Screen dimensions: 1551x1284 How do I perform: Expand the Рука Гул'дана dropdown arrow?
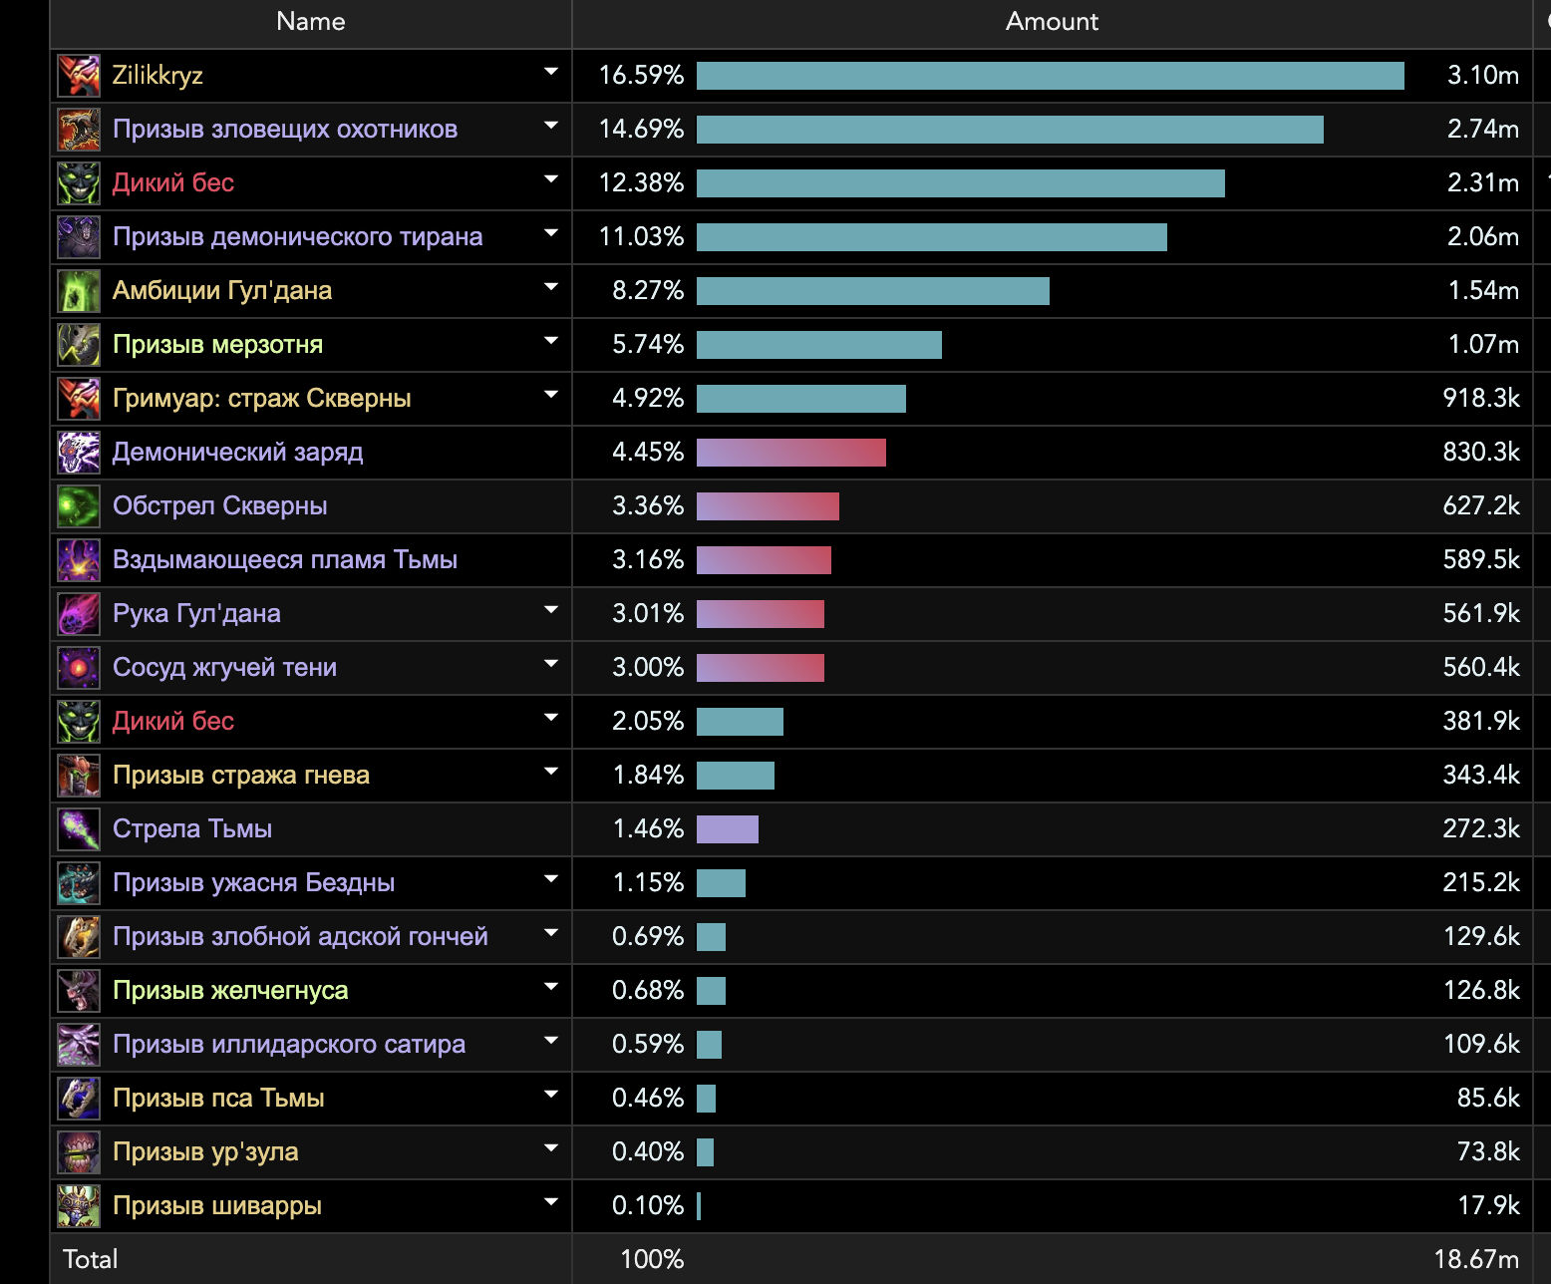tap(550, 611)
